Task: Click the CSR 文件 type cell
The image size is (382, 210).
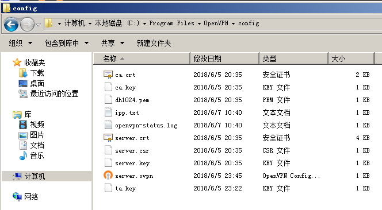Action: (x=276, y=150)
